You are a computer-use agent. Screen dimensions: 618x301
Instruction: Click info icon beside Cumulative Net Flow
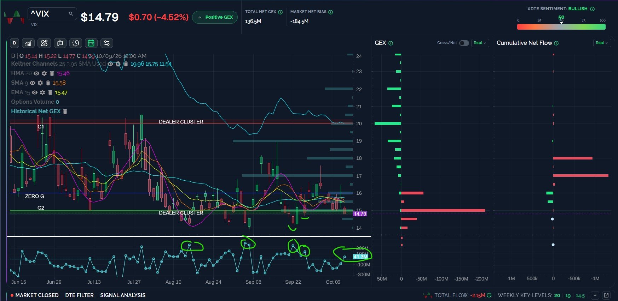pyautogui.click(x=556, y=43)
